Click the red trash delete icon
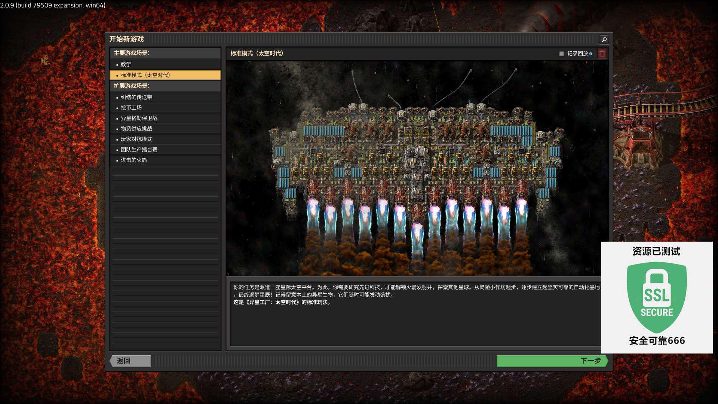Image resolution: width=718 pixels, height=404 pixels. tap(602, 53)
